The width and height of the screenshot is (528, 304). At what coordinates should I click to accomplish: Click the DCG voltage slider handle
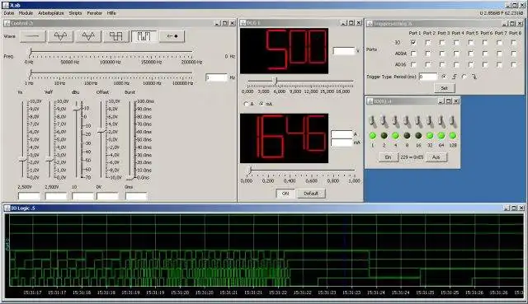(x=276, y=81)
